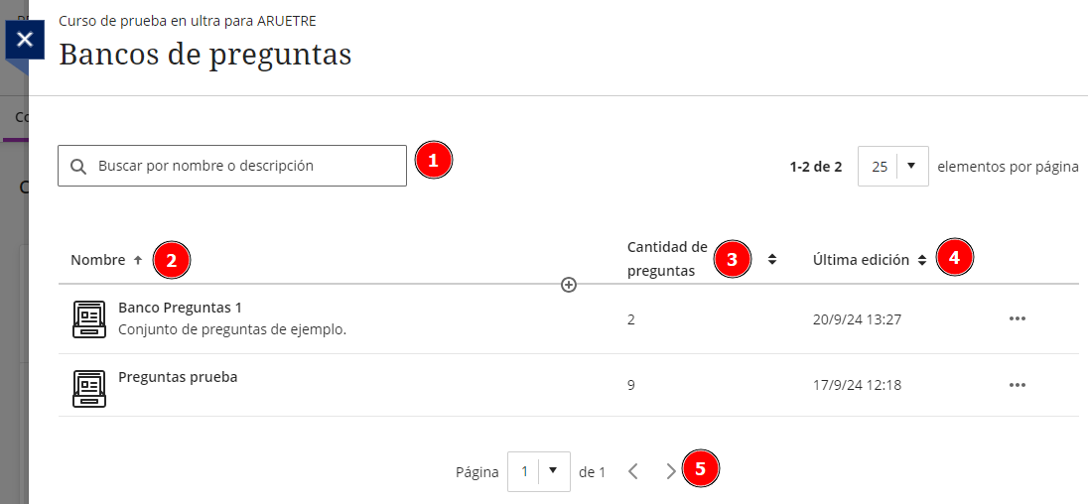The height and width of the screenshot is (504, 1088).
Task: Click the plus icon to add bank
Action: coord(569,285)
